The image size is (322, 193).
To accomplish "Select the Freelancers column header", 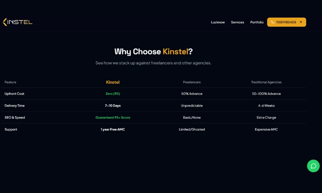I will click(x=192, y=82).
